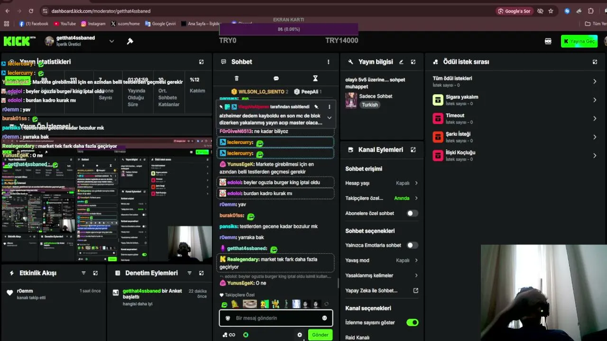Pop out the Yayın bilgisi panel
This screenshot has height=341, width=607.
[413, 62]
